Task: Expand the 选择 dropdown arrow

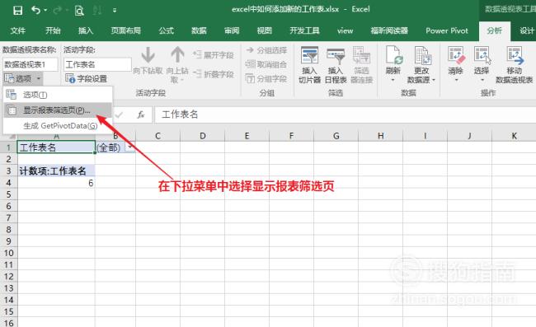Action: click(x=482, y=80)
